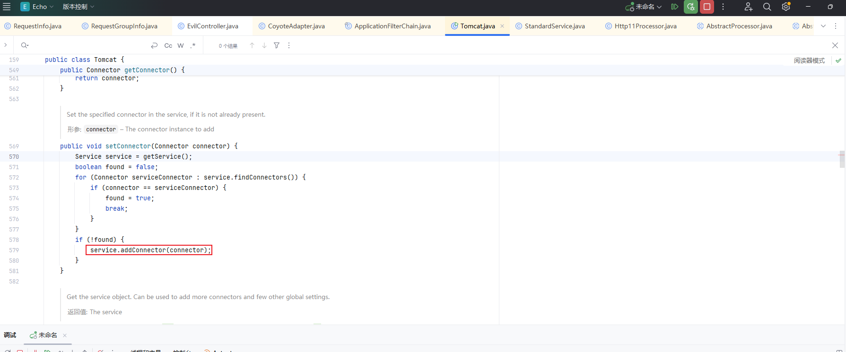Close the Tomcat.java tab
This screenshot has height=352, width=846.
(x=502, y=26)
